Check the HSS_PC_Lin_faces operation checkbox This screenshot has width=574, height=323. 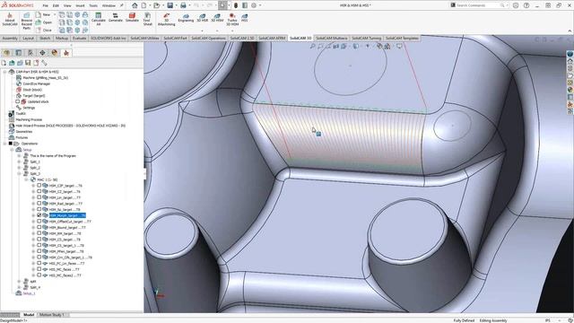point(39,263)
